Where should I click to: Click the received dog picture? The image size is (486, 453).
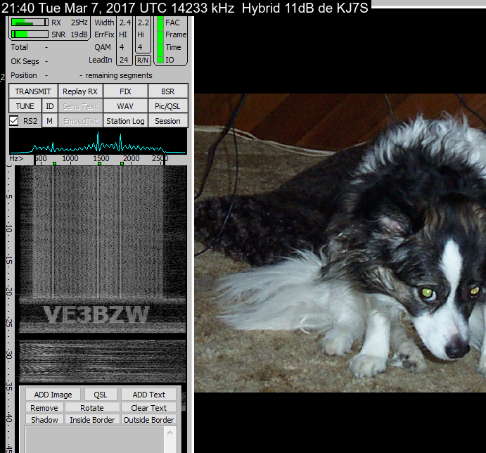[x=340, y=243]
